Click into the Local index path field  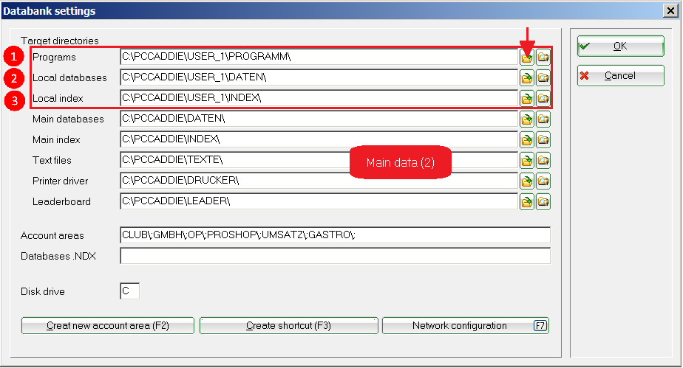319,98
